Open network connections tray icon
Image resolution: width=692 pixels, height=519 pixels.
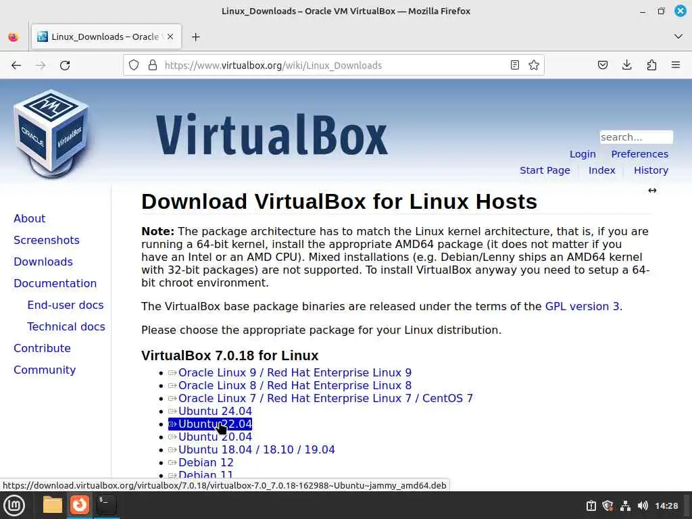[x=625, y=505]
